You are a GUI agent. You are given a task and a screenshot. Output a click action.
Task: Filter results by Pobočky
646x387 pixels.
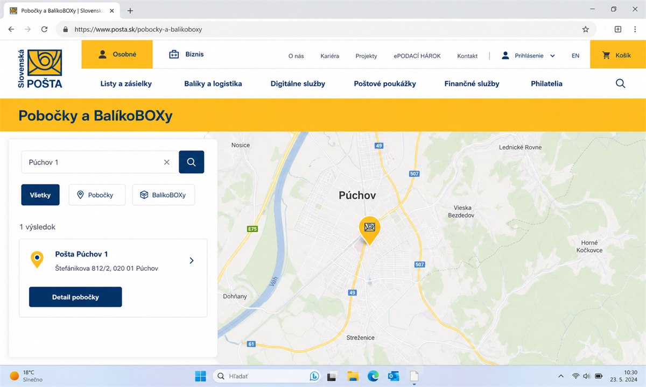pyautogui.click(x=97, y=195)
